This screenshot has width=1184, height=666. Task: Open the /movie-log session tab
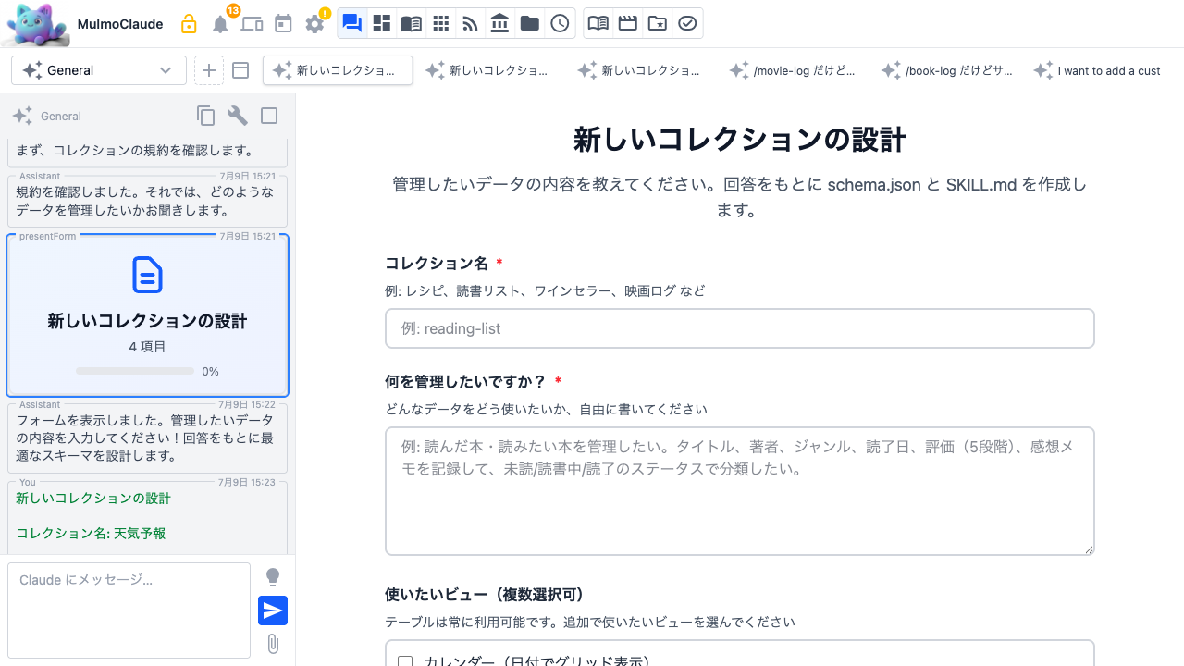click(791, 70)
